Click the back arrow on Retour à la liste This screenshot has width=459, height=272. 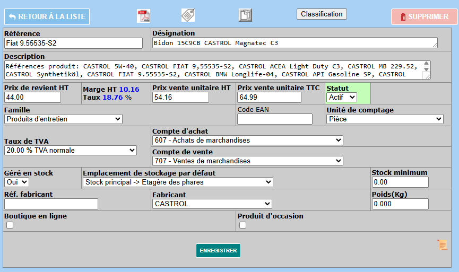[x=12, y=17]
